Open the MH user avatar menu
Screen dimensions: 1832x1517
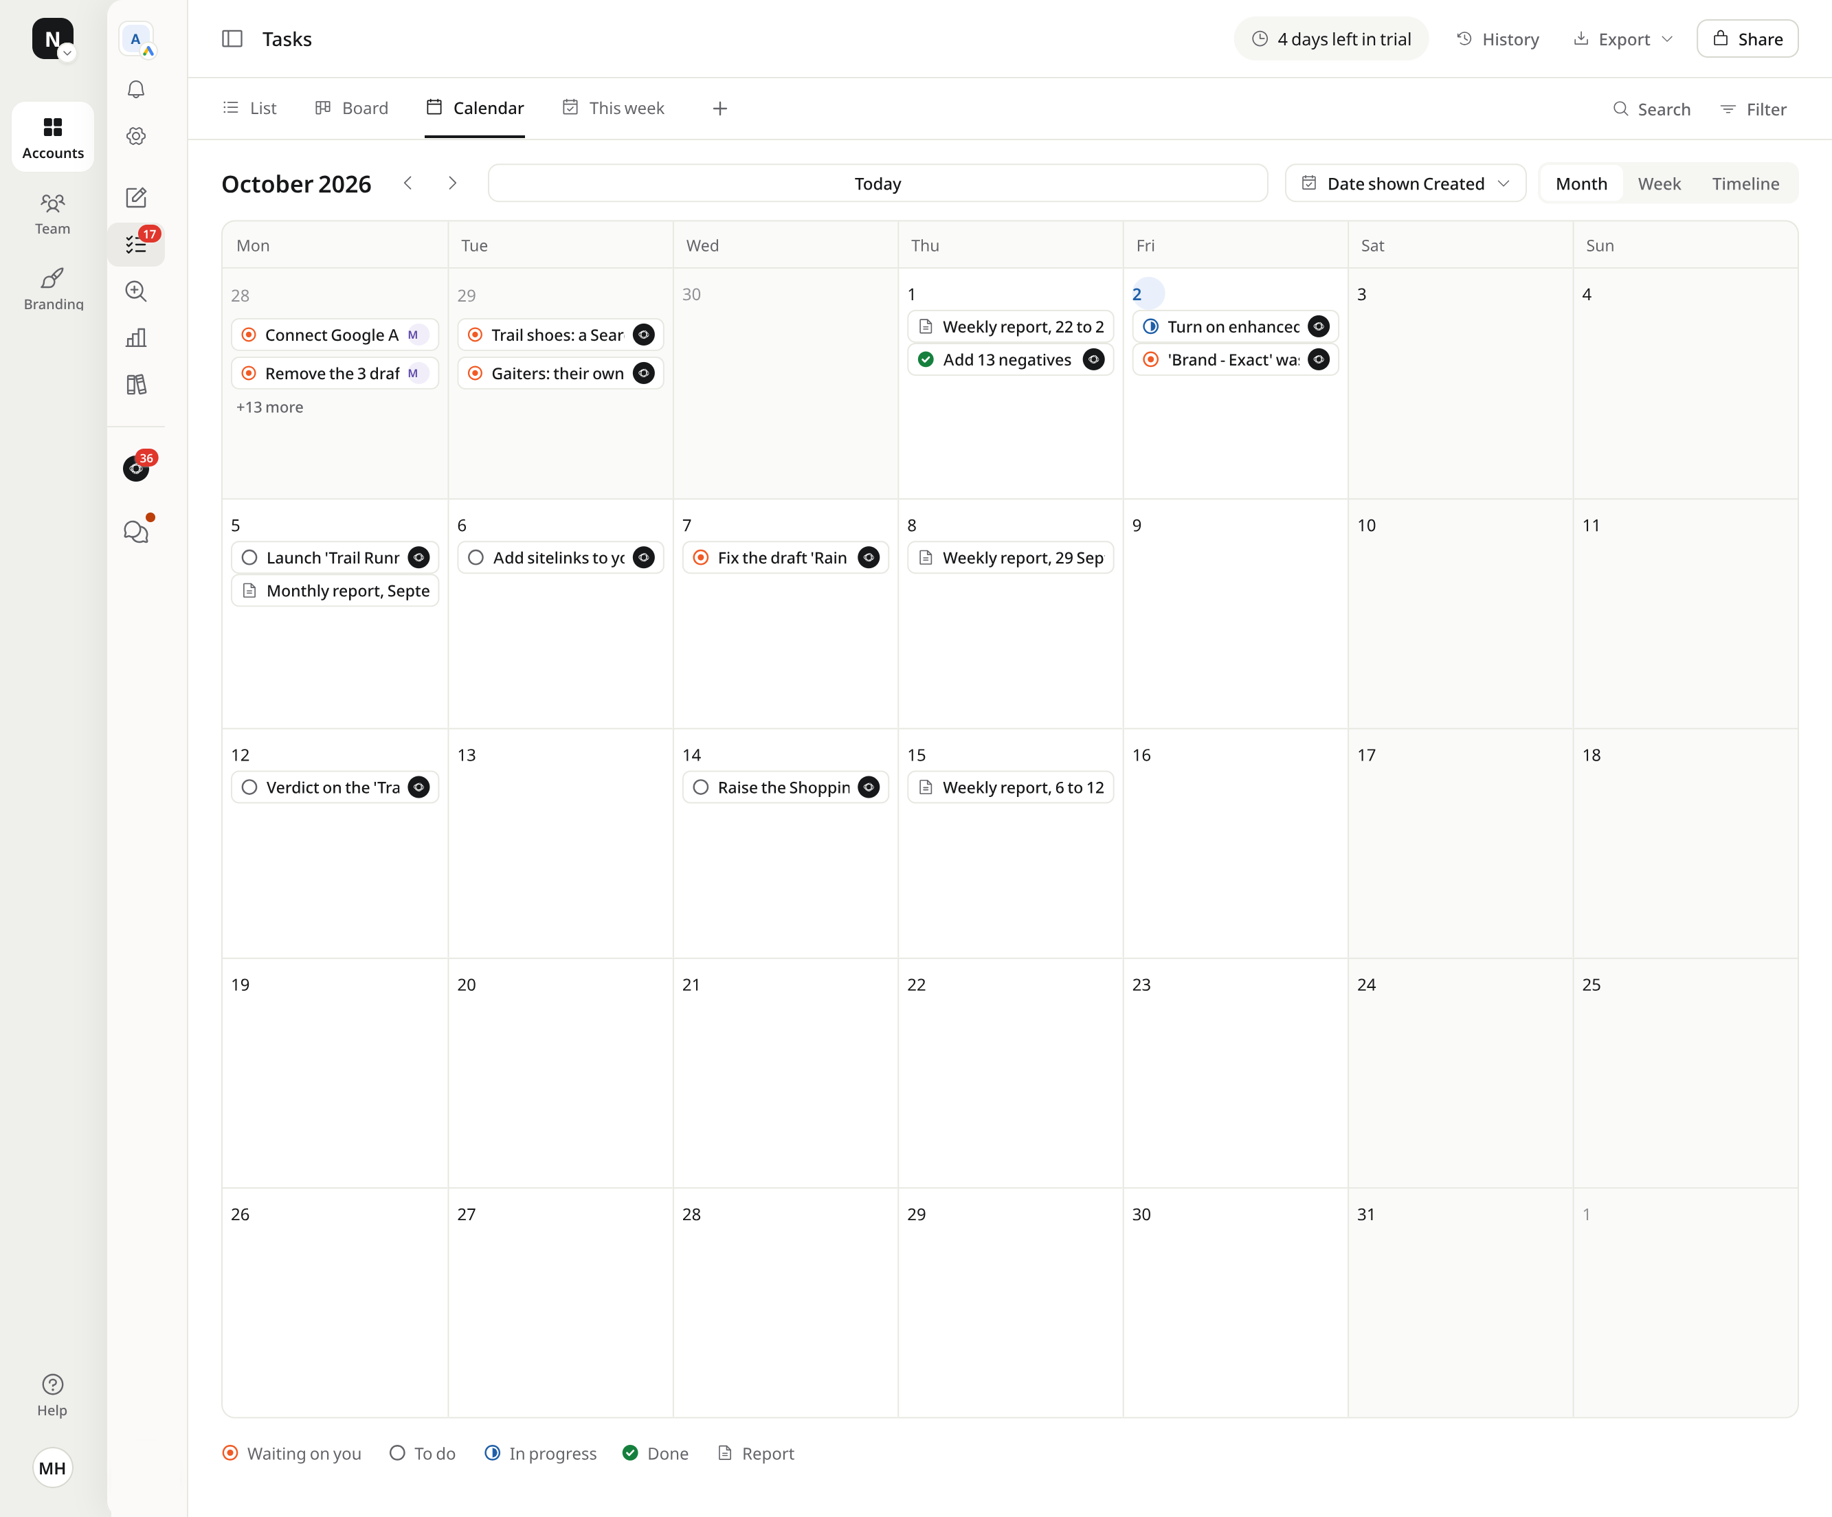tap(52, 1468)
